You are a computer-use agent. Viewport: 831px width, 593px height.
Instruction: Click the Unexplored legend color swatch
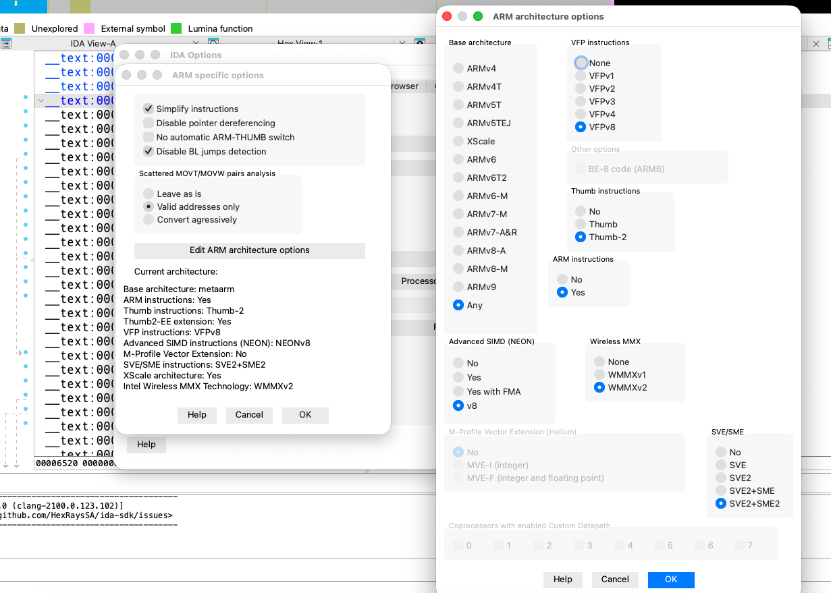click(x=20, y=28)
